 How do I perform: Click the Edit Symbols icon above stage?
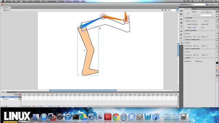[165, 10]
